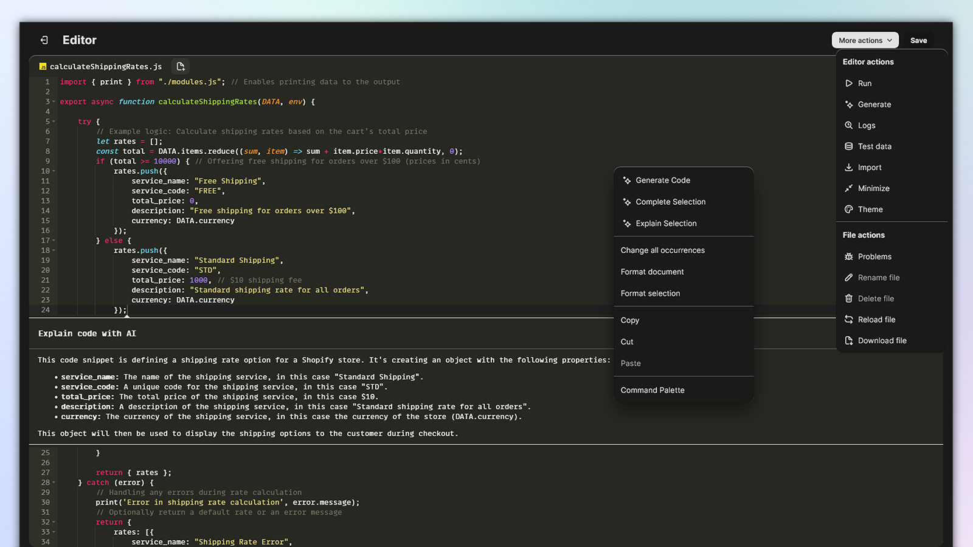Collapse the fold arrow at line 10
This screenshot has width=973, height=547.
click(54, 171)
